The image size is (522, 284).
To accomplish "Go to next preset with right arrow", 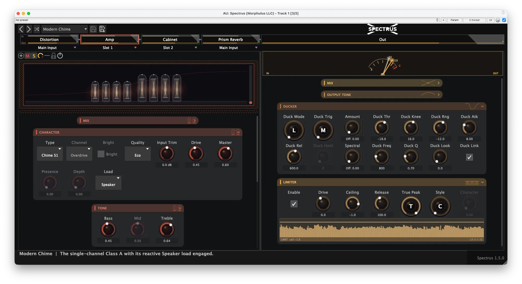I will pyautogui.click(x=29, y=29).
